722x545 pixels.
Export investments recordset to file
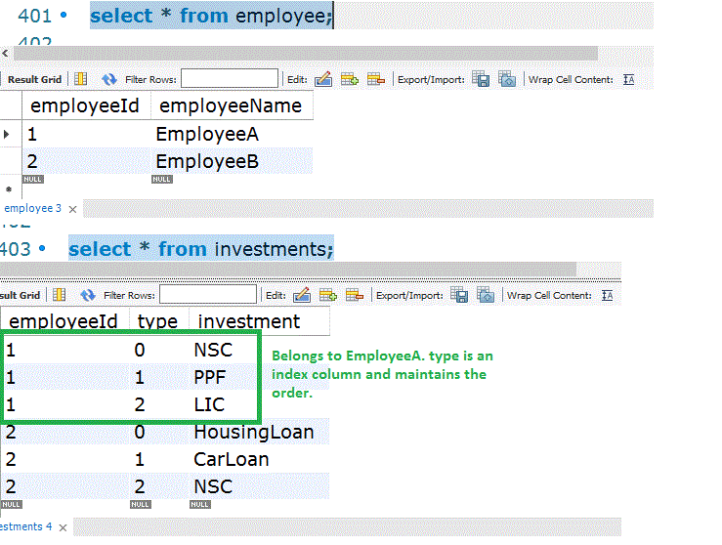(459, 295)
